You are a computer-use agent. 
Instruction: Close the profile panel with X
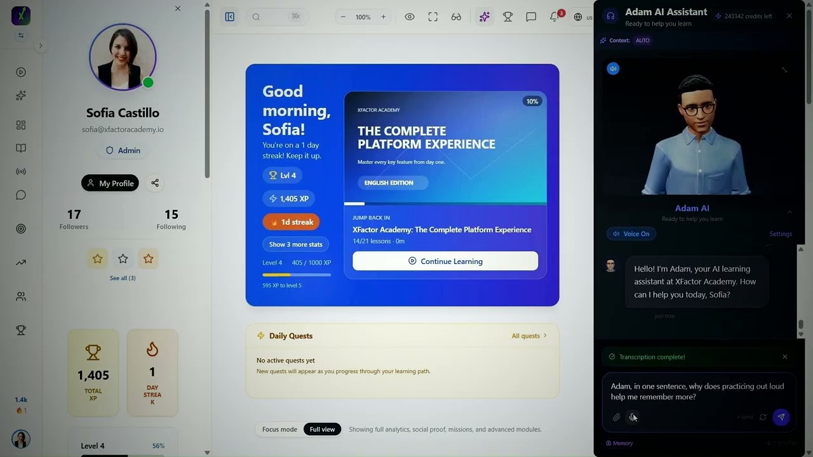pos(178,8)
